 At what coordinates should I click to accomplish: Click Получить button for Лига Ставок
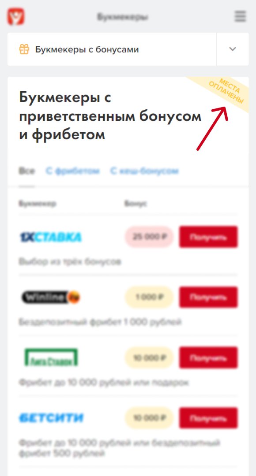209,357
